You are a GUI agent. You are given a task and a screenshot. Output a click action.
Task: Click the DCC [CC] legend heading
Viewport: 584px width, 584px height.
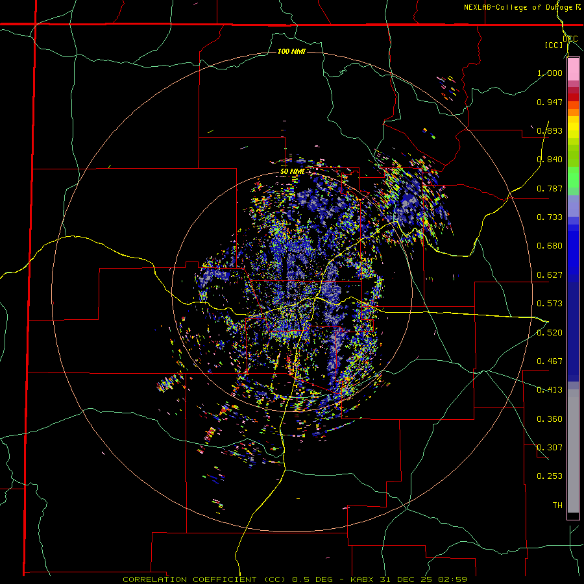(561, 42)
